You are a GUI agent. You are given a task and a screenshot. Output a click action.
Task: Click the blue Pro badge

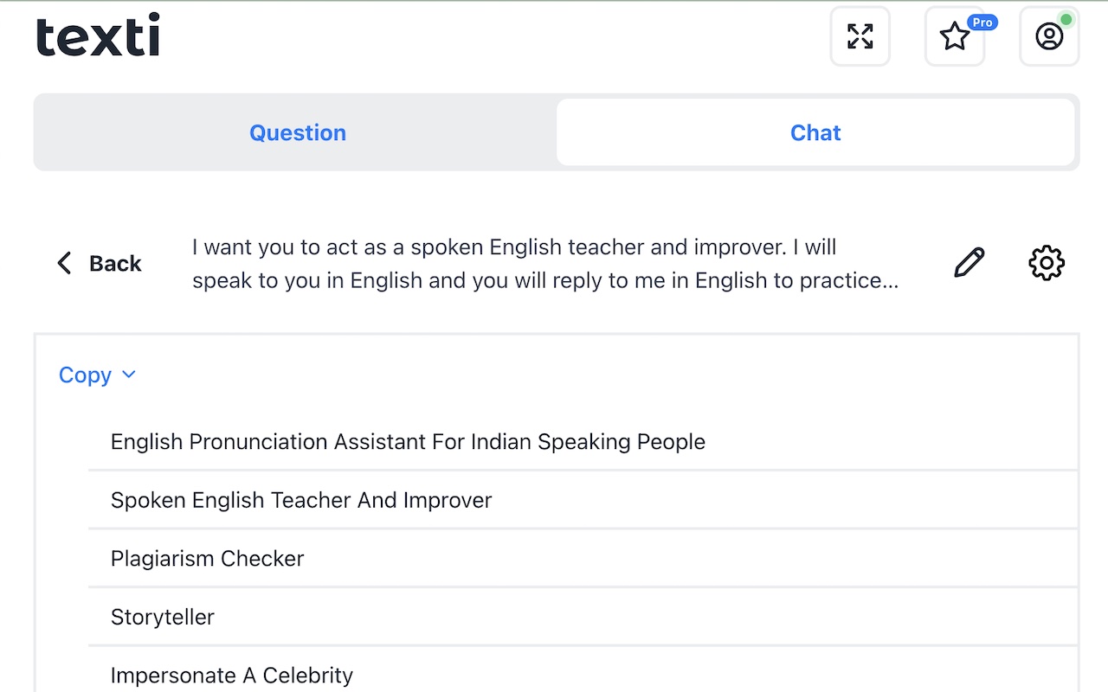(x=982, y=22)
